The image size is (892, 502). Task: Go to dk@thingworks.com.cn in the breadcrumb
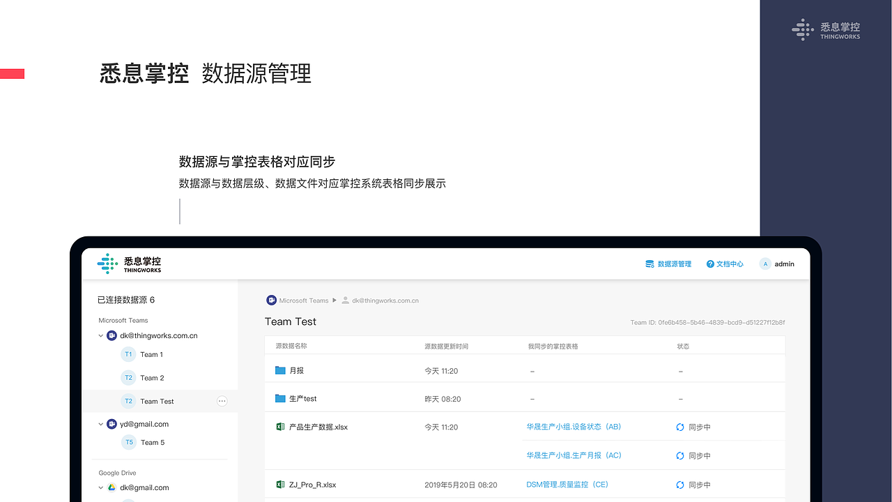[380, 301]
